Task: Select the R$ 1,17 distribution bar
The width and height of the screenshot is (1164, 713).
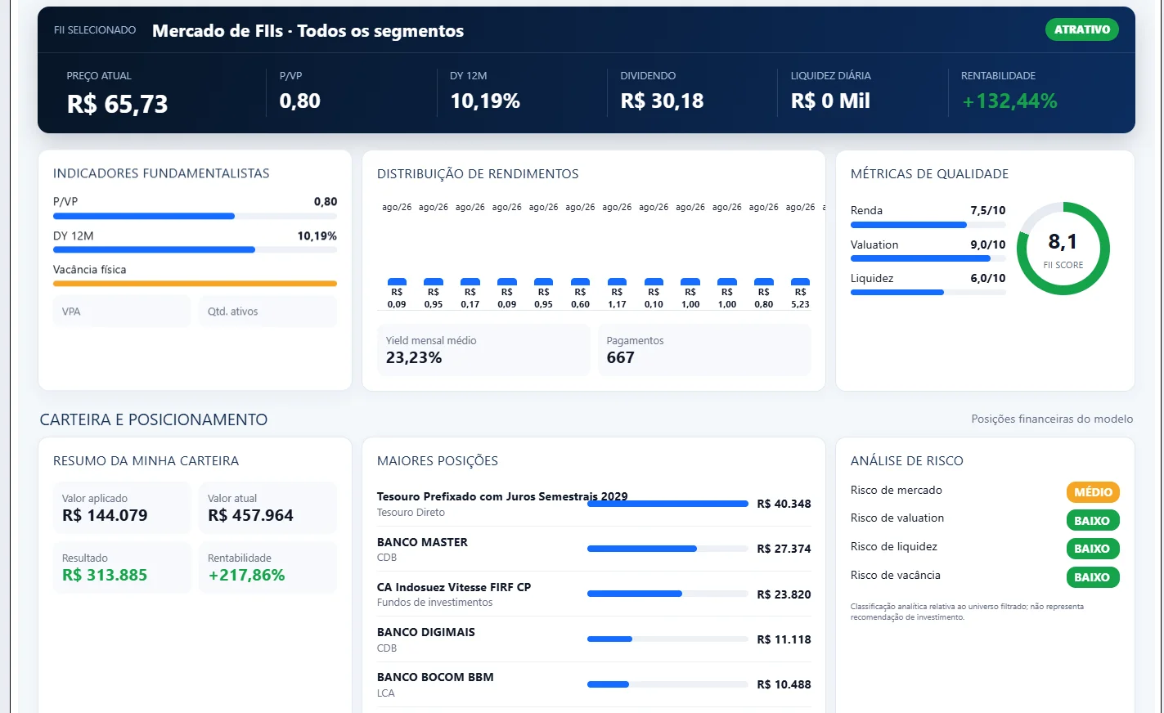Action: (x=618, y=282)
